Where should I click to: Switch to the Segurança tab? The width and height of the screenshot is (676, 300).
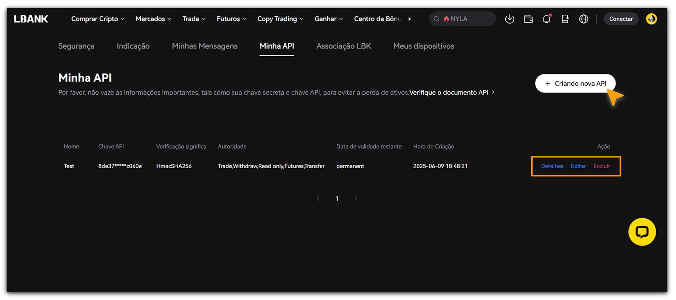[x=76, y=46]
